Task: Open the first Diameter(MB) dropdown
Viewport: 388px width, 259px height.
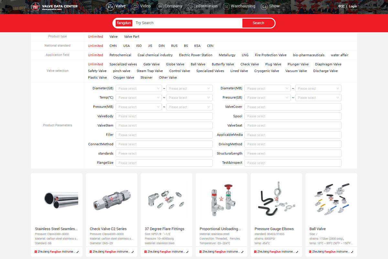Action: tap(267, 88)
